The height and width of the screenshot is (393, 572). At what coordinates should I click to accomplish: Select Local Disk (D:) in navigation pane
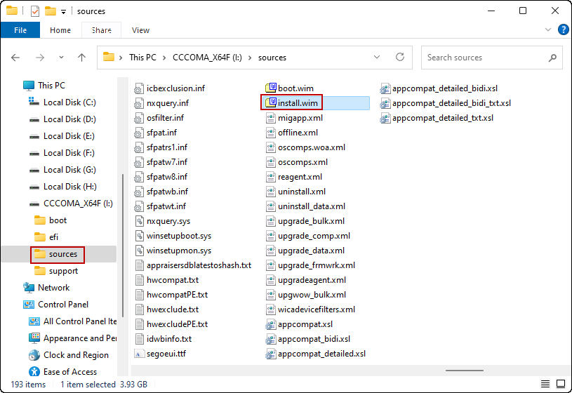tap(69, 119)
